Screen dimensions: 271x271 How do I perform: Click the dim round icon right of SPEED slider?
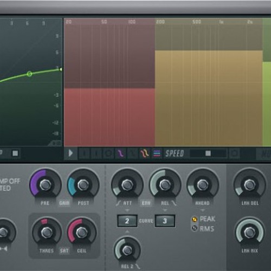point(234,153)
